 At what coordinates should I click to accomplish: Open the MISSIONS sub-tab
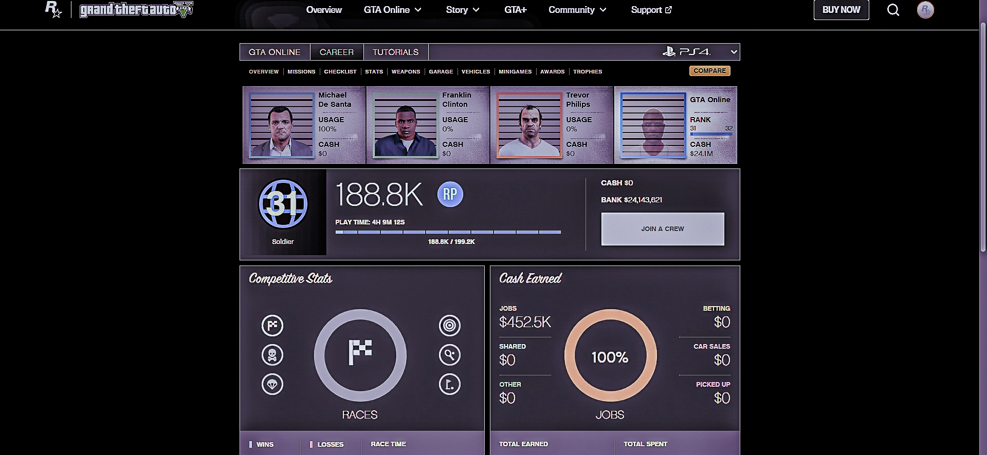pos(301,72)
